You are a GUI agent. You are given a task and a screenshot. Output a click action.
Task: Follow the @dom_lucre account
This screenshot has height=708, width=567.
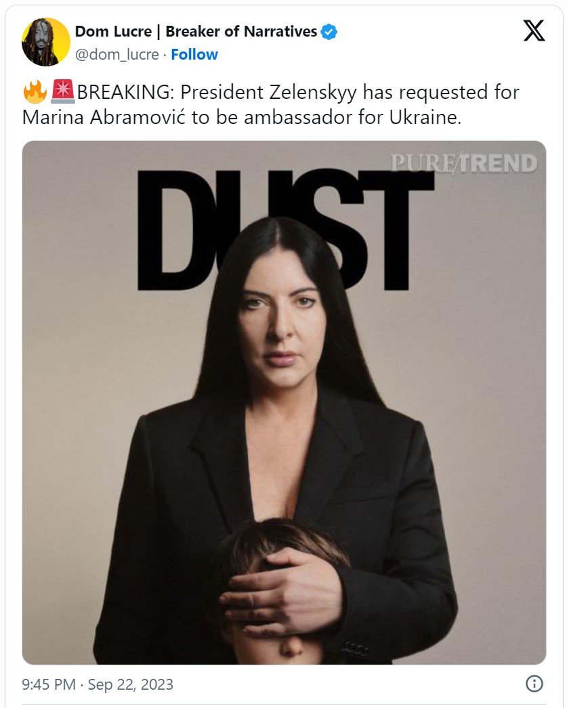[x=194, y=55]
